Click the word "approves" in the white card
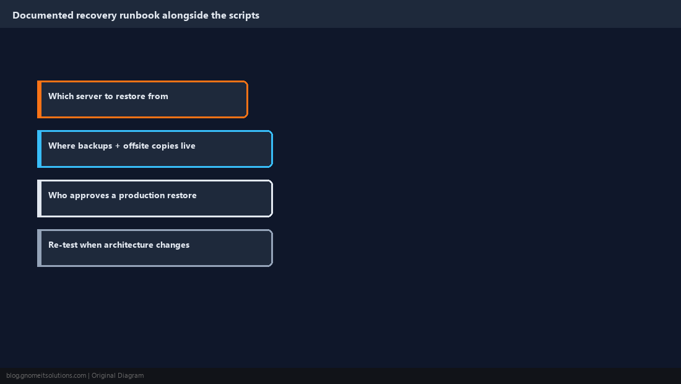Image resolution: width=681 pixels, height=384 pixels. 90,196
